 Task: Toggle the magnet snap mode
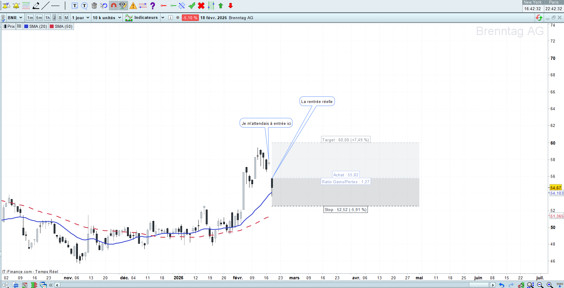[114, 5]
